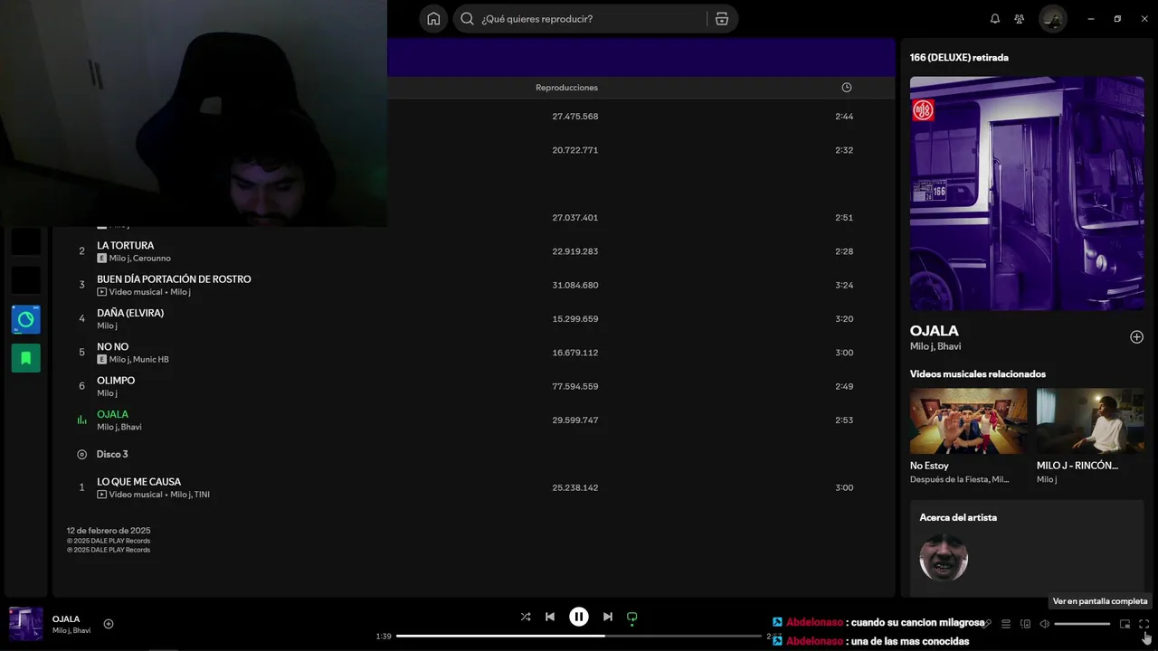This screenshot has width=1158, height=651.
Task: Open the playback queue
Action: click(1006, 624)
